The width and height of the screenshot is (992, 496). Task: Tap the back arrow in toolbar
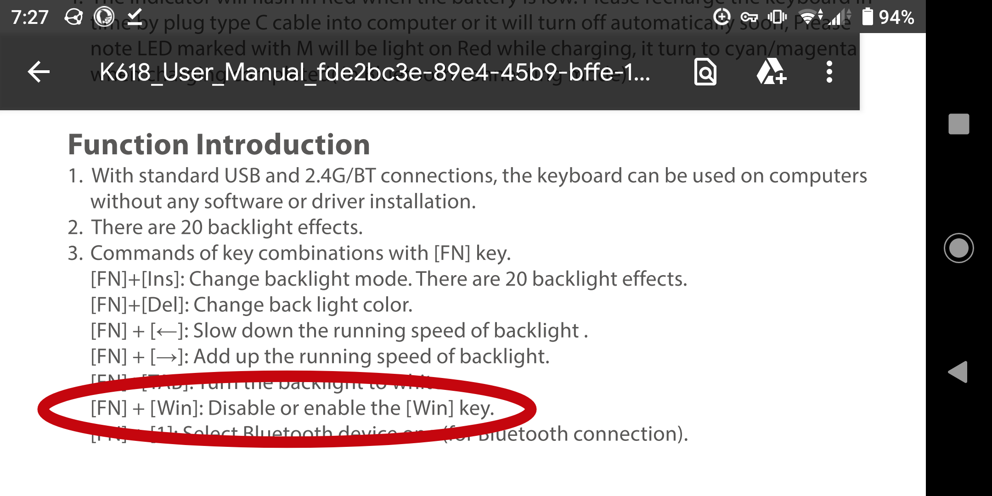tap(39, 72)
